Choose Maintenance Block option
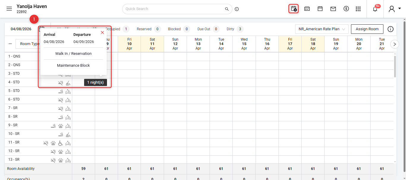 coord(73,65)
